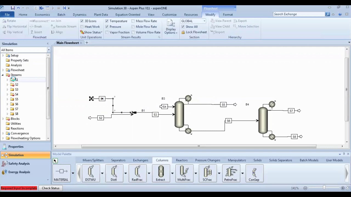Switch to the Home ribbon tab
This screenshot has width=351, height=197.
[x=23, y=15]
